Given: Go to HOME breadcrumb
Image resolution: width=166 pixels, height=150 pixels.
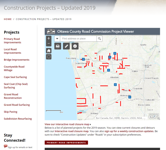Looking at the screenshot, I should coord(8,19).
